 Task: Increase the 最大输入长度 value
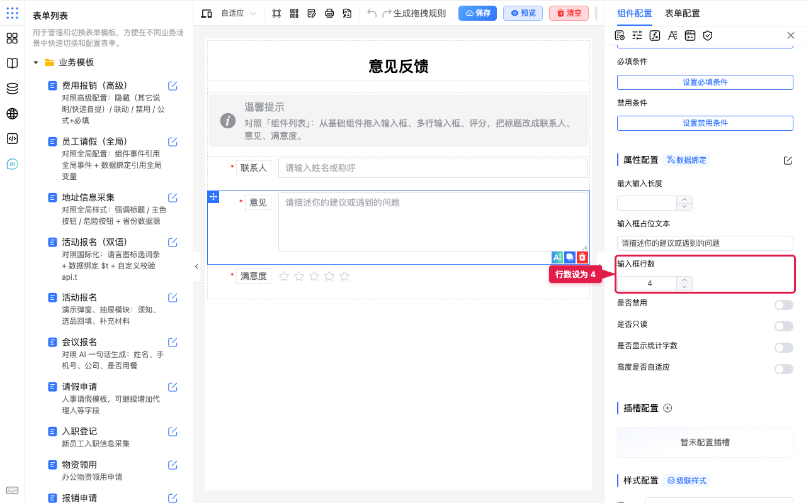point(684,199)
